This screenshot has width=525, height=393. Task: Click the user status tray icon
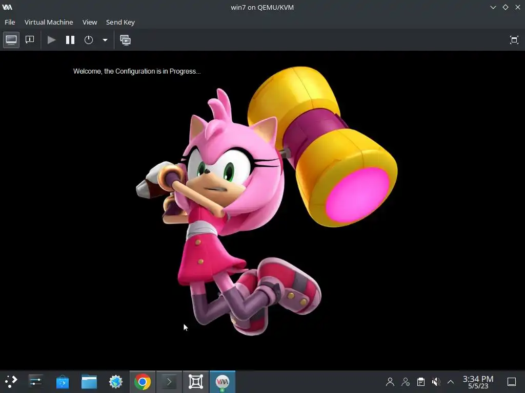[x=406, y=382]
